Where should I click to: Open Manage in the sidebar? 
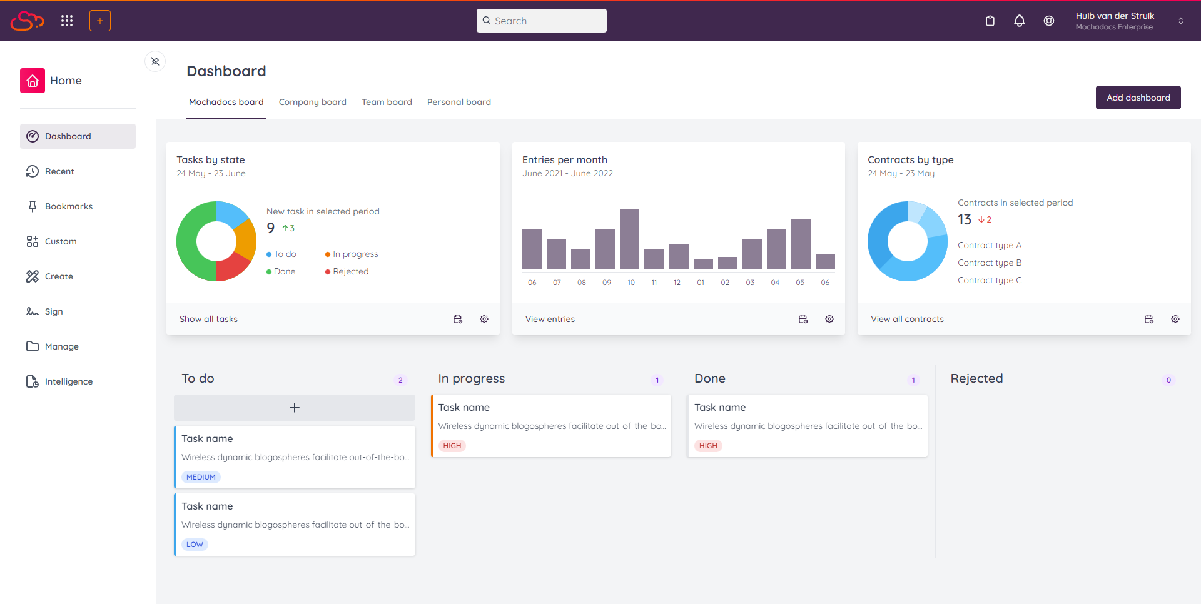point(78,346)
